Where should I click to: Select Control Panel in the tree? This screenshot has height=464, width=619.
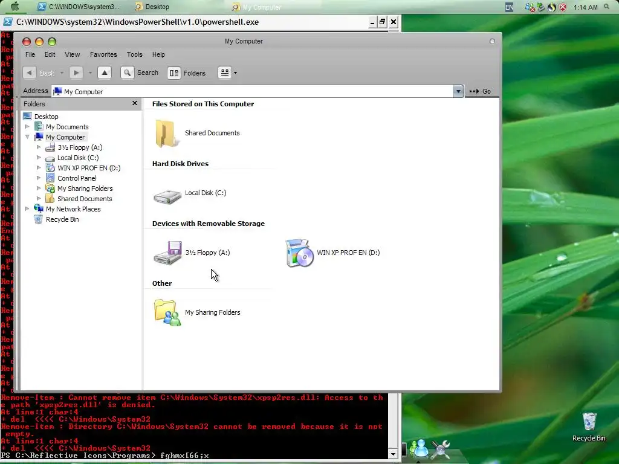pyautogui.click(x=77, y=178)
